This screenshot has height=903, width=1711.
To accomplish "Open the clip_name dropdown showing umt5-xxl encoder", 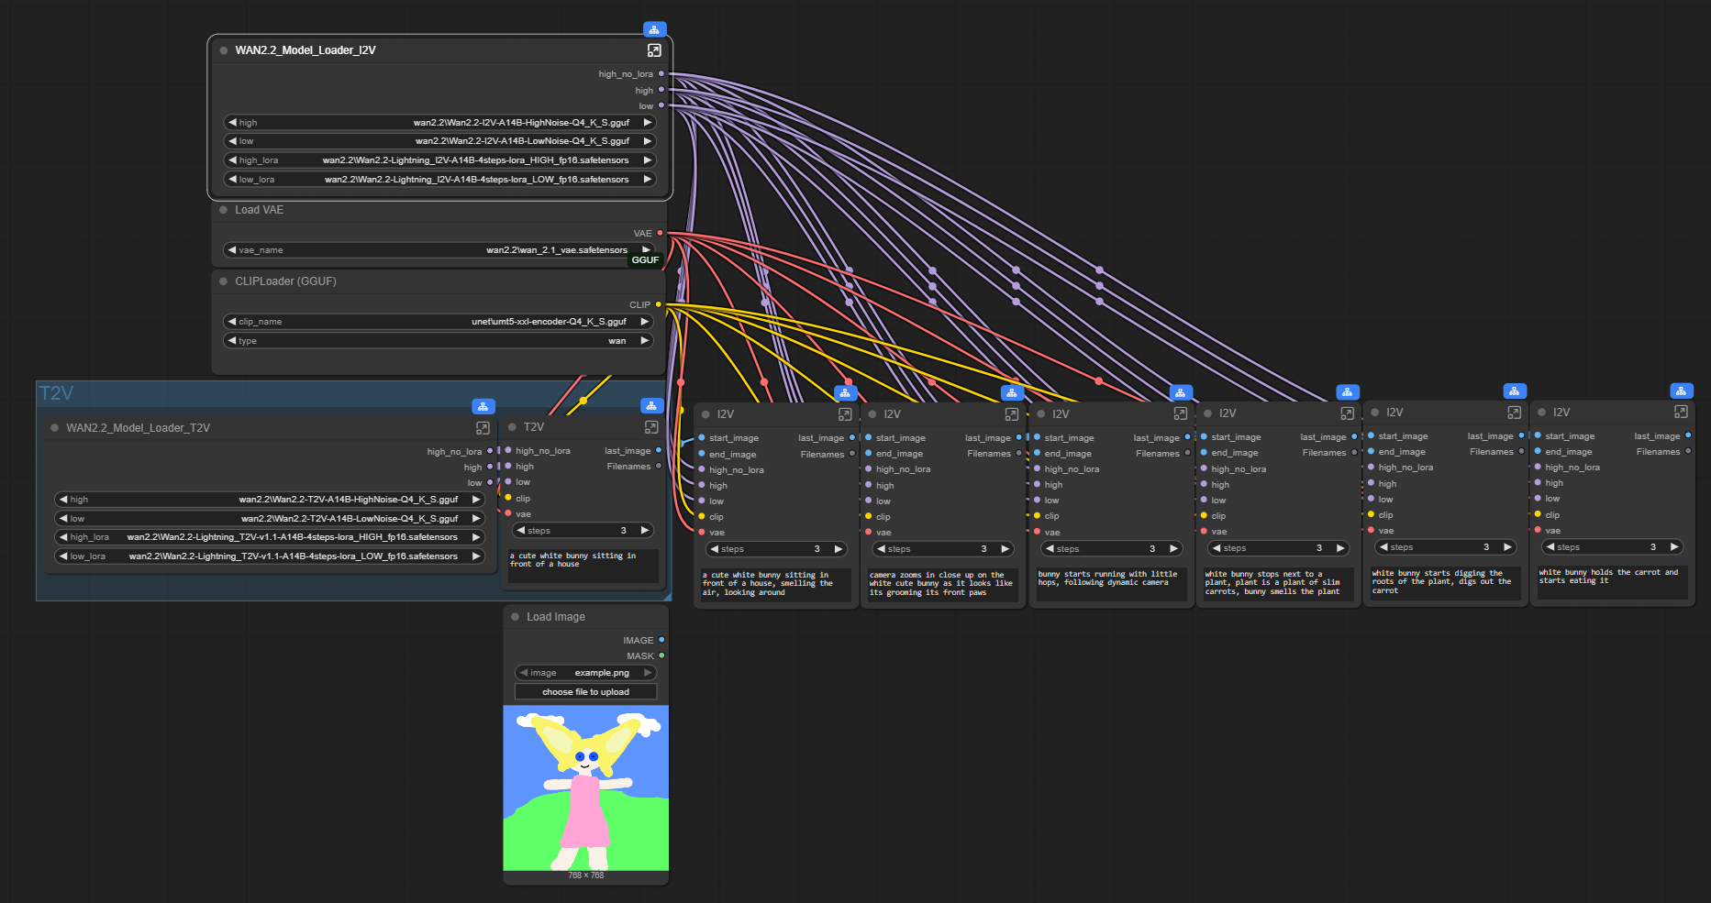I will [439, 322].
